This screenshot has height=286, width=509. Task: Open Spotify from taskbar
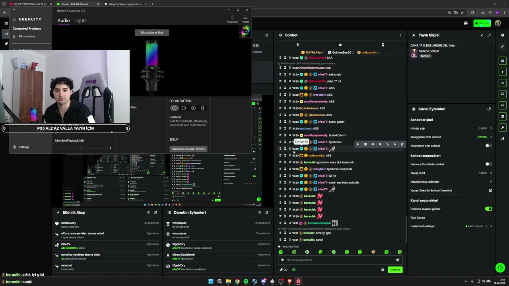pyautogui.click(x=246, y=282)
